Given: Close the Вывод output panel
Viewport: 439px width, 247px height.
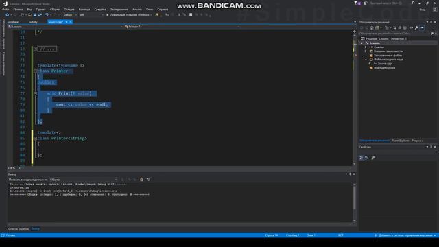Looking at the screenshot, I should 354,174.
